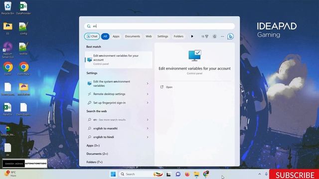Expand the Folders (7+) results group

tap(94, 162)
